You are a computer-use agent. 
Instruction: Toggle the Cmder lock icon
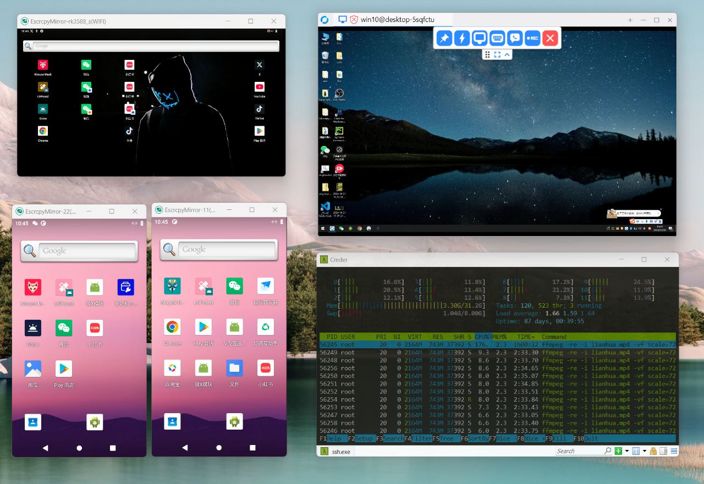click(x=653, y=451)
